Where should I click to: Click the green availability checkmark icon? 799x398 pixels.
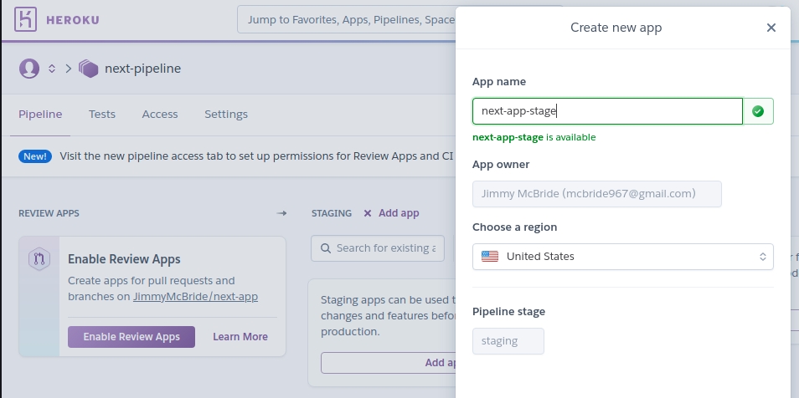point(758,111)
